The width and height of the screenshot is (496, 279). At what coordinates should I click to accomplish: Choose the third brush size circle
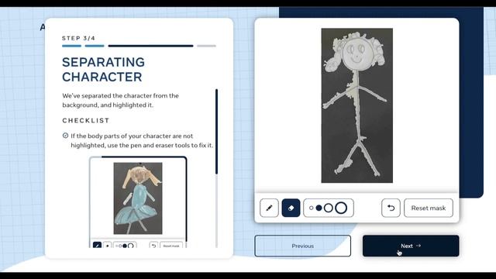coord(329,208)
